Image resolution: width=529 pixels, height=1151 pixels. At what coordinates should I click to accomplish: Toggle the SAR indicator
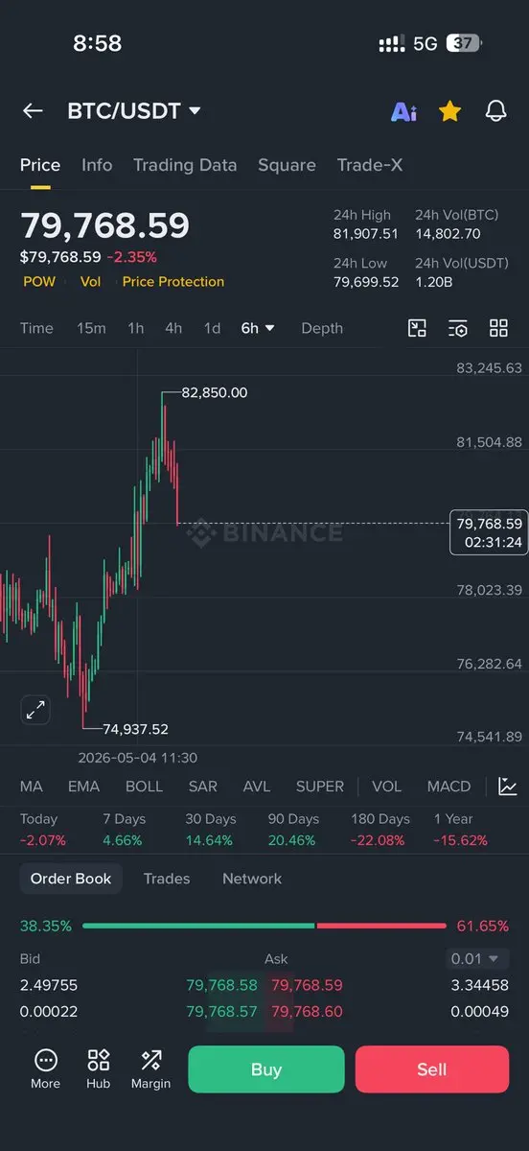click(203, 787)
